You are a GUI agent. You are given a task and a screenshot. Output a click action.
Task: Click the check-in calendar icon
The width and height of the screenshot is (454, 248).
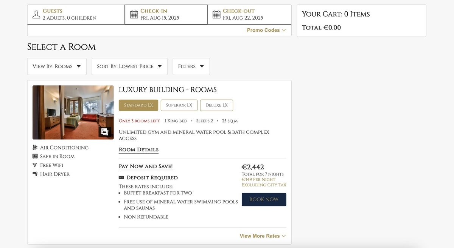[134, 14]
